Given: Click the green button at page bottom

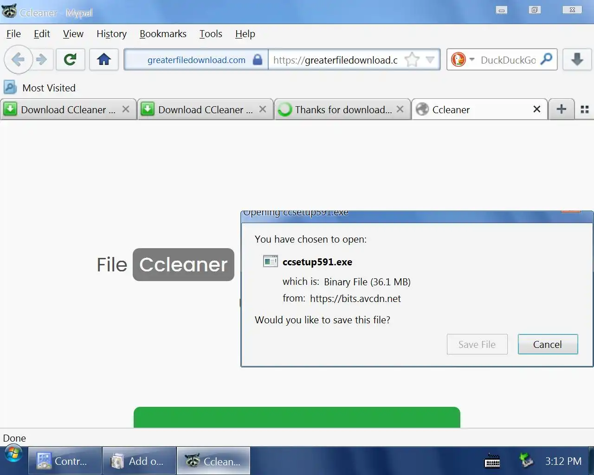Looking at the screenshot, I should coord(297,417).
